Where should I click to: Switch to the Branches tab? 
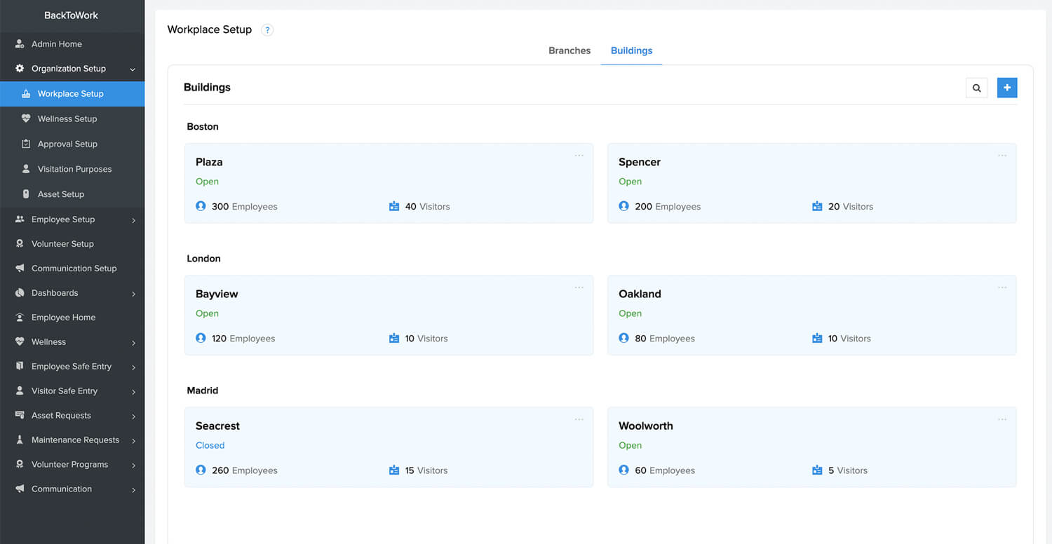tap(569, 50)
